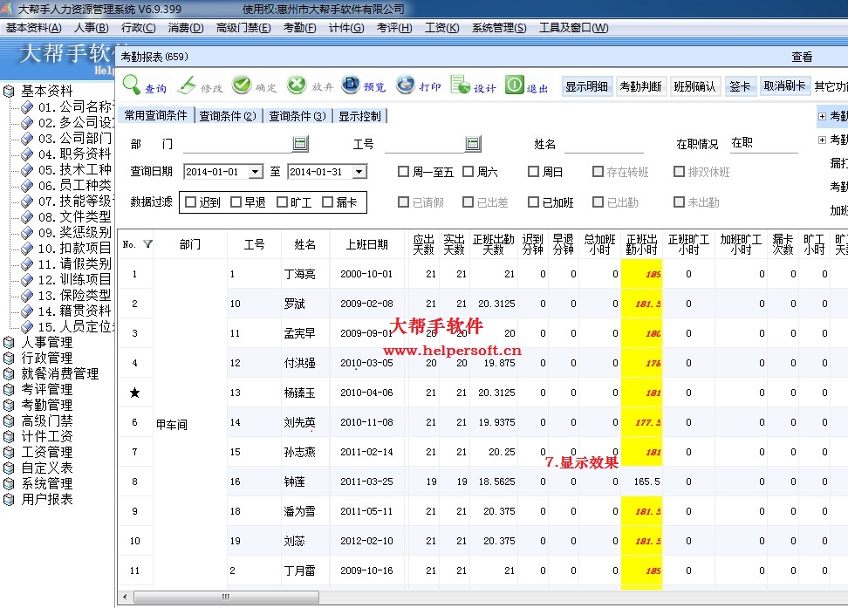Click the 部门 input field

[238, 144]
